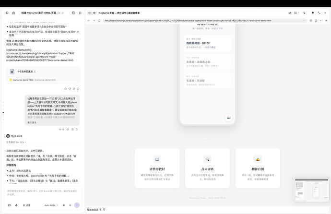Open the Auto Mode dropdown
The image size is (331, 214).
tap(51, 205)
